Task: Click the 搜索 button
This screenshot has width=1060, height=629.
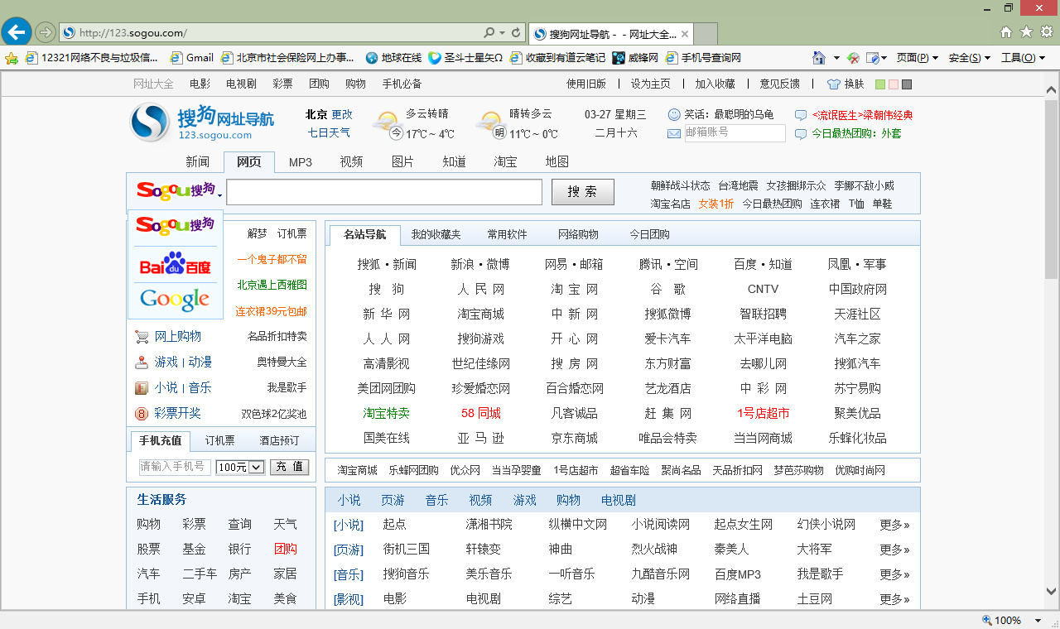Action: [x=583, y=192]
